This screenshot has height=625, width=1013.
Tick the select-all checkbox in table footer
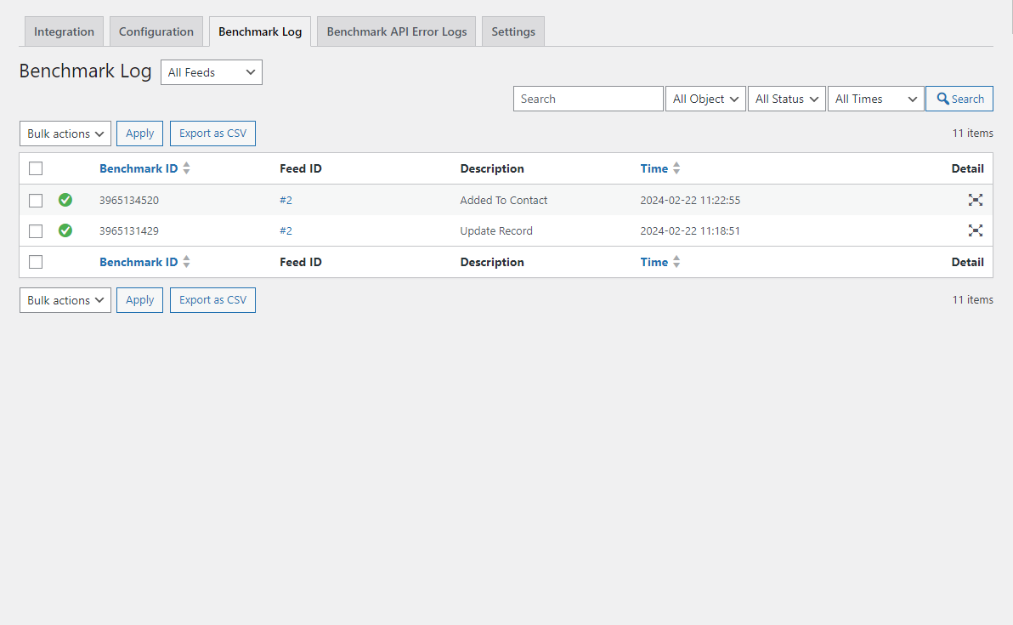pos(36,262)
